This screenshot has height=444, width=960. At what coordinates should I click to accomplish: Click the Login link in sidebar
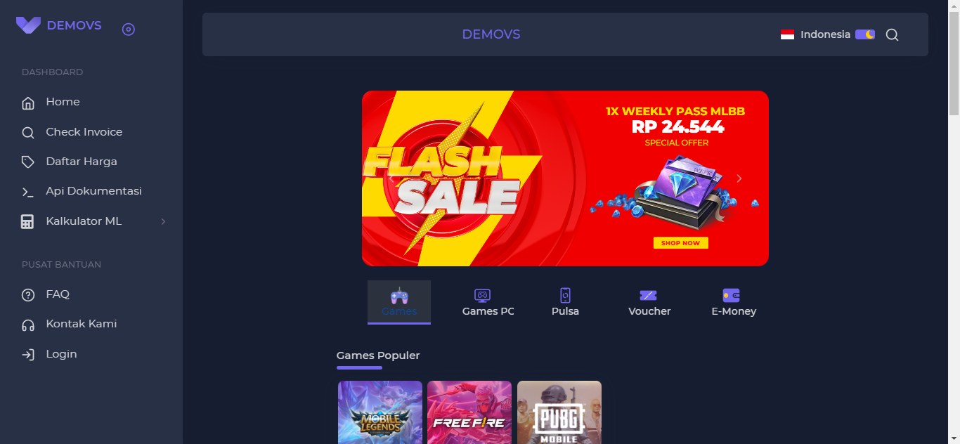[61, 354]
